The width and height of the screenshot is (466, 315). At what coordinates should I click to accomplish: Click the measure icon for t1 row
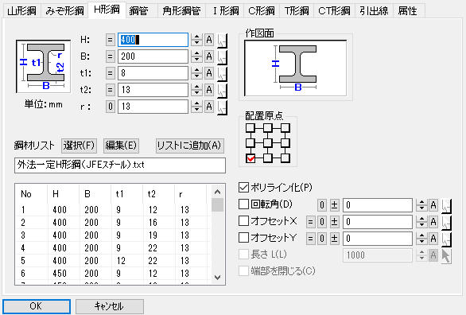(222, 73)
